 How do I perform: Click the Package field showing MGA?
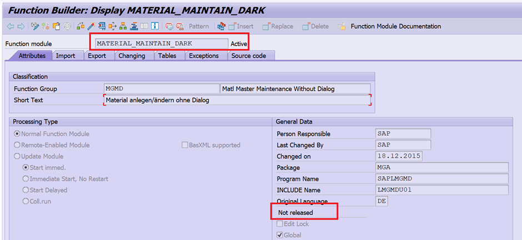coord(441,167)
